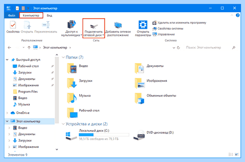Screen dimensions: 245x162
Task: Open Help question mark icon
Action: (238, 15)
